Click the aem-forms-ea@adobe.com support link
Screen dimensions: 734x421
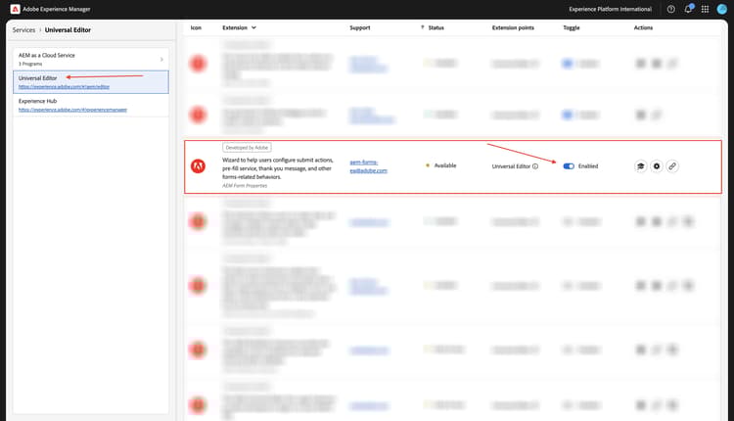(368, 166)
